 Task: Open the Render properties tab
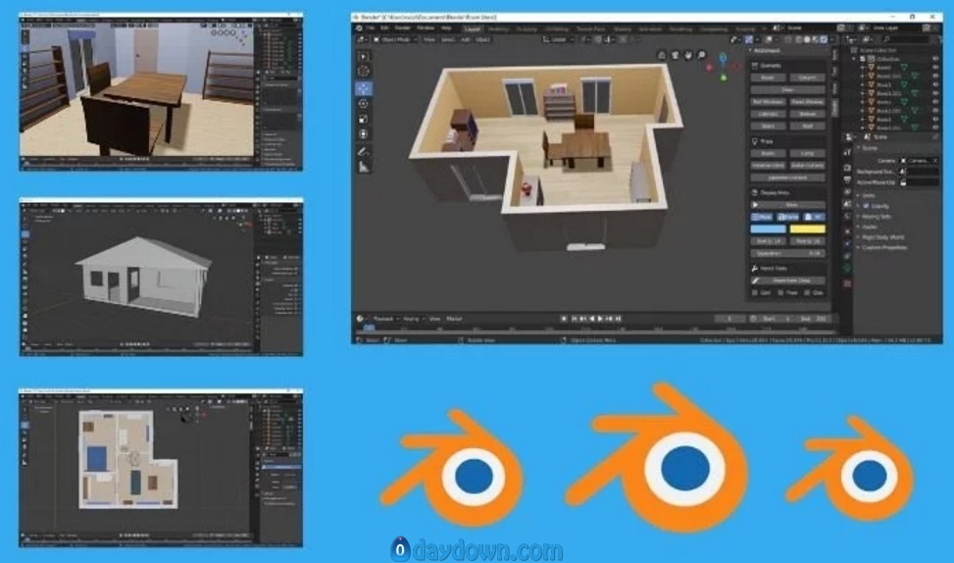point(847,168)
